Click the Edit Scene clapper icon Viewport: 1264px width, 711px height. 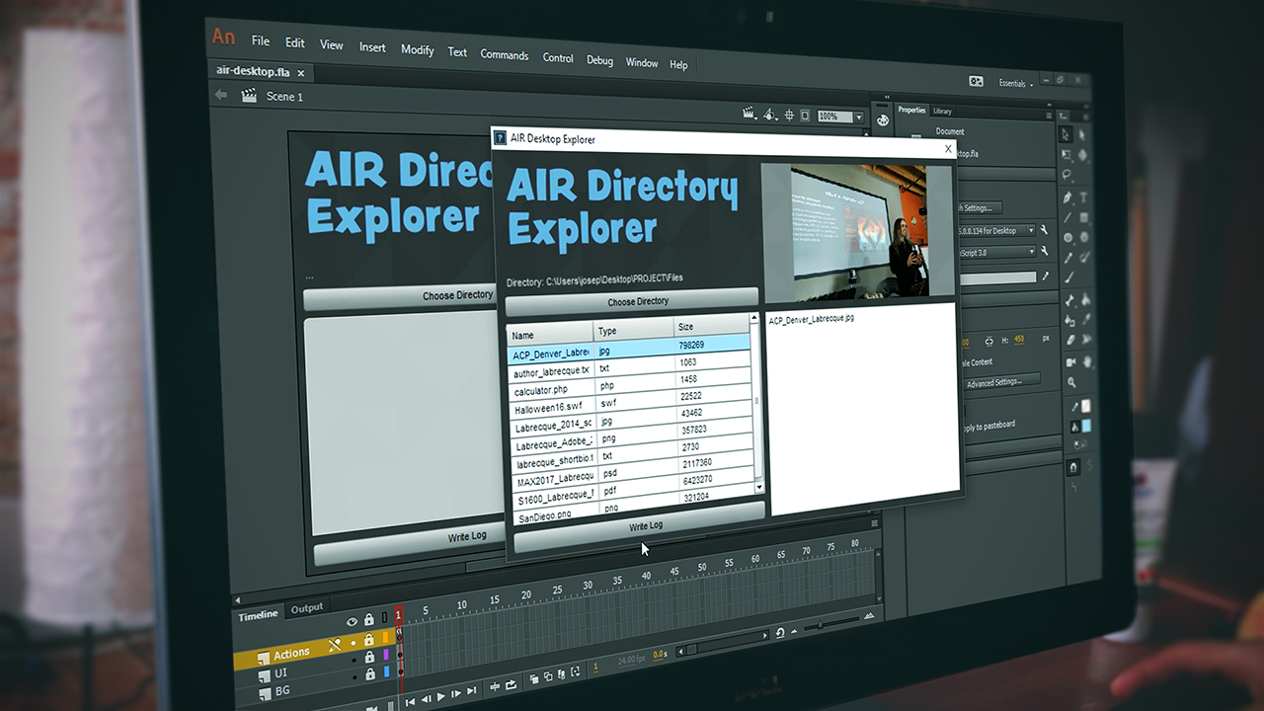point(749,114)
